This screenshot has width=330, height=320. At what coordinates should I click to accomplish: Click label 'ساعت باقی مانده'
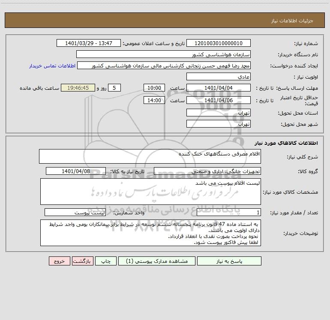click(39, 88)
